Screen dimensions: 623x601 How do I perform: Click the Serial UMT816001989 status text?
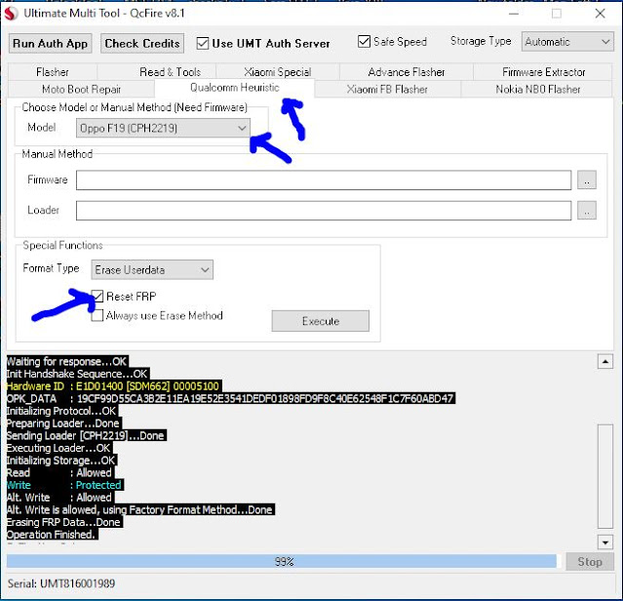click(61, 583)
